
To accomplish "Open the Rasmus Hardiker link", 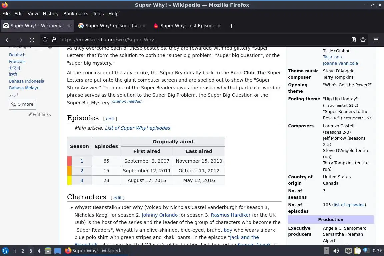I will [231, 215].
